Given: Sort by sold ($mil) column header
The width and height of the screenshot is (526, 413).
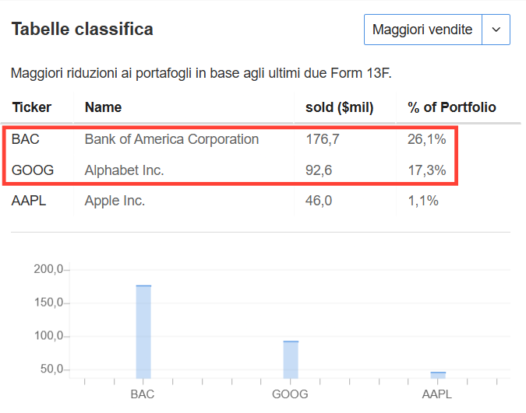Looking at the screenshot, I should (x=339, y=107).
